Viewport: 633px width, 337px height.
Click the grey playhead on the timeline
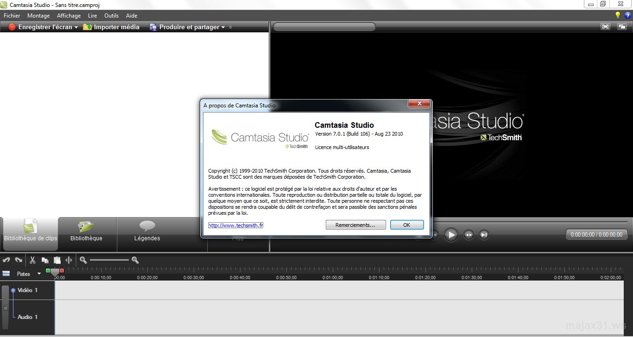tap(55, 273)
